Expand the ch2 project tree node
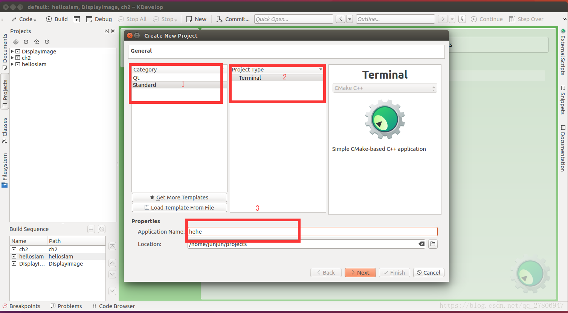This screenshot has width=568, height=313. point(12,58)
